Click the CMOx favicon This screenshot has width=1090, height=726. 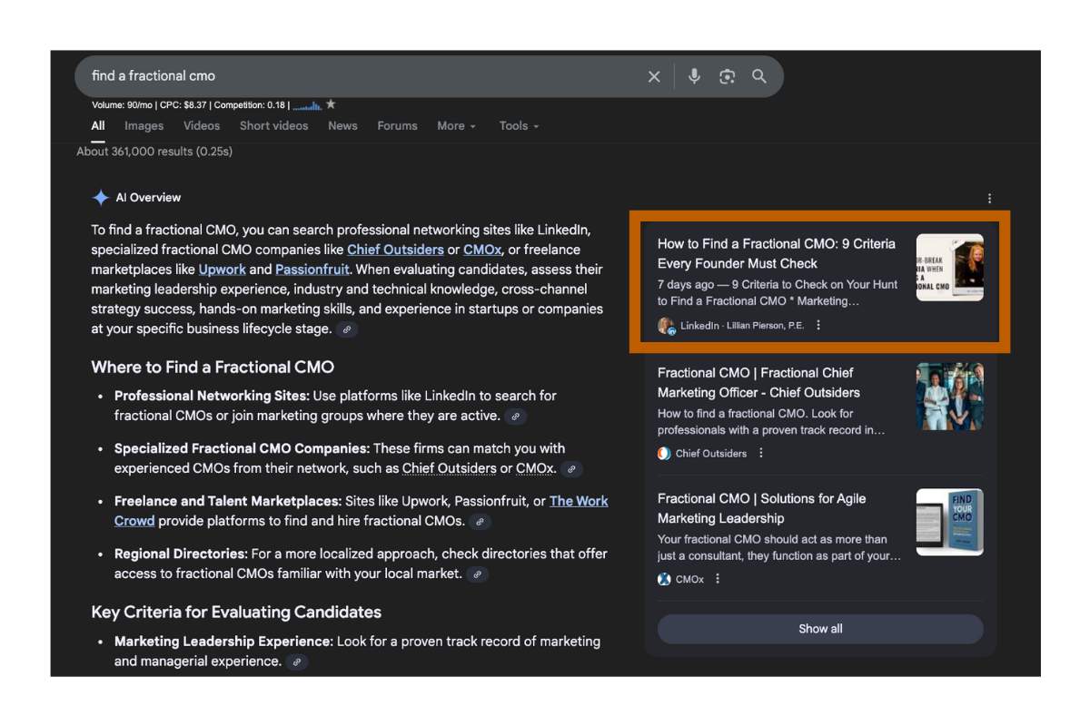coord(664,579)
